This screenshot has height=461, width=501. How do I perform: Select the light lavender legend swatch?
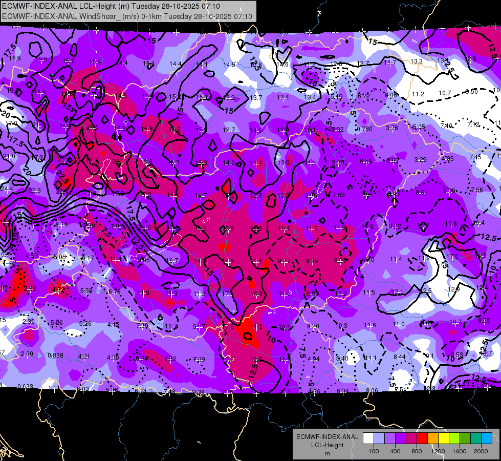[x=379, y=438]
